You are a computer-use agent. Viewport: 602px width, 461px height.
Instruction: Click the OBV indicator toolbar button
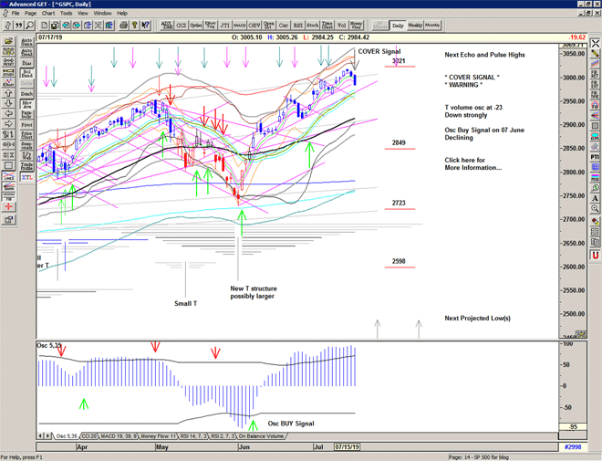tap(254, 26)
